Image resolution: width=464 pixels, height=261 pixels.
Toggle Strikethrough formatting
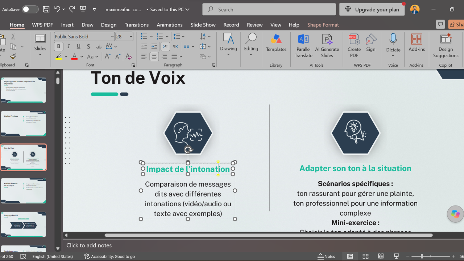pos(99,46)
